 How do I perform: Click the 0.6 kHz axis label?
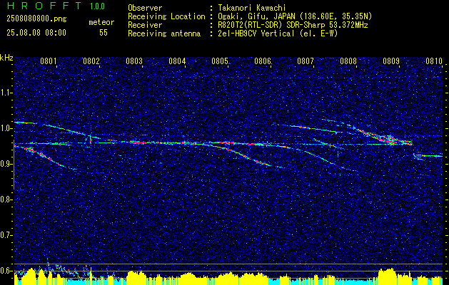6,271
